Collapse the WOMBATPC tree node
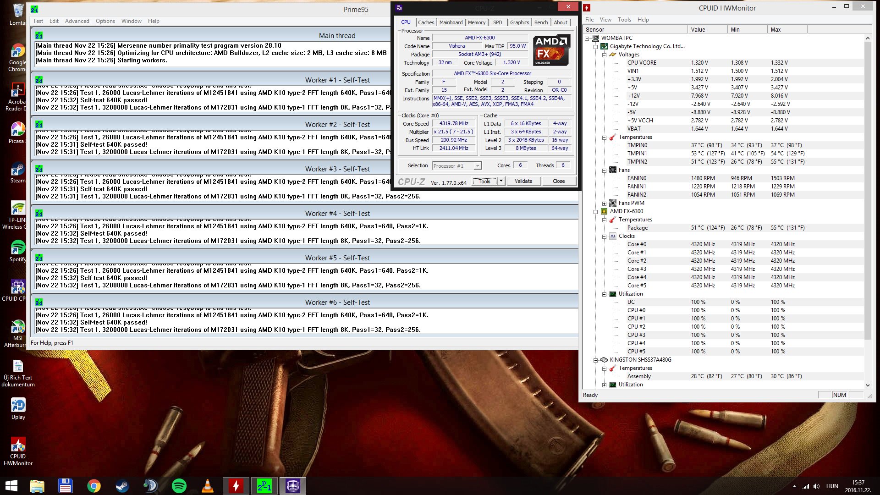Image resolution: width=880 pixels, height=495 pixels. pos(587,38)
